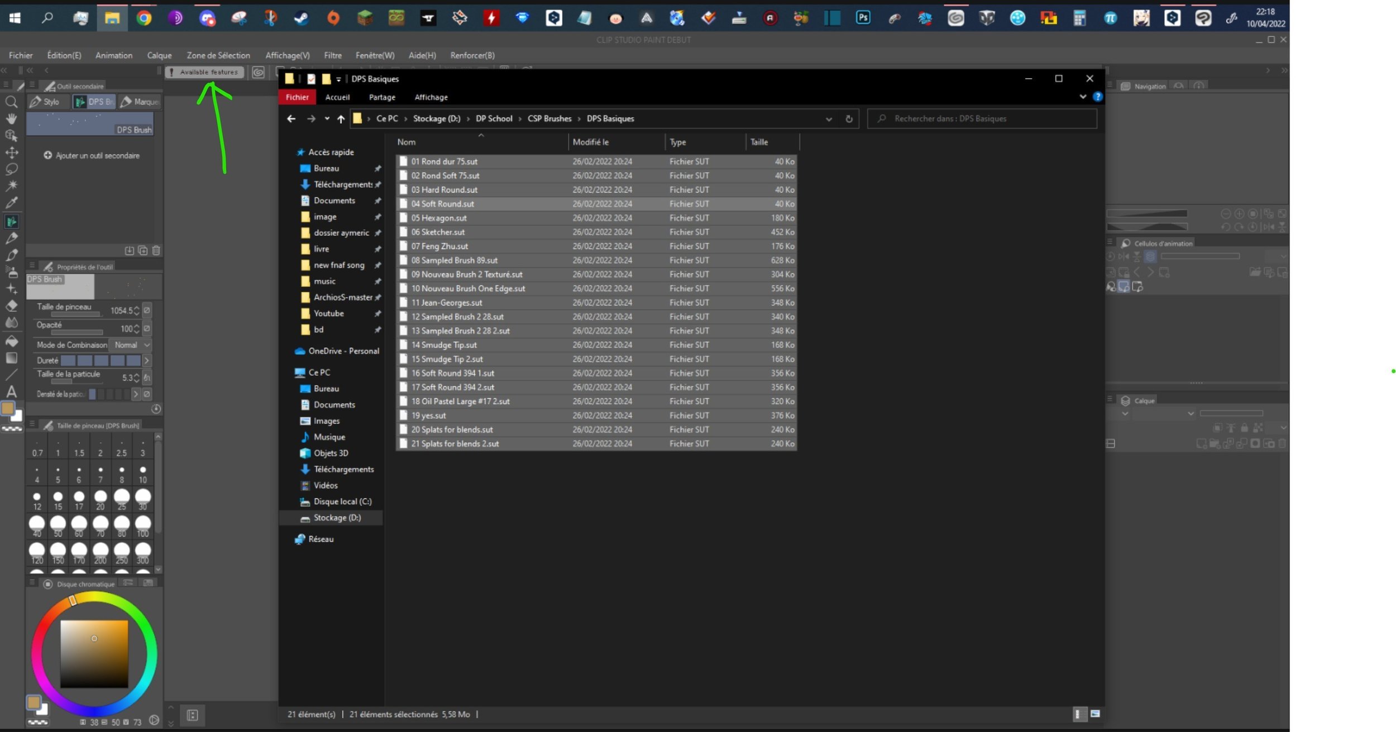Switch to the Affichage tab in Explorer
This screenshot has width=1396, height=732.
coord(431,97)
